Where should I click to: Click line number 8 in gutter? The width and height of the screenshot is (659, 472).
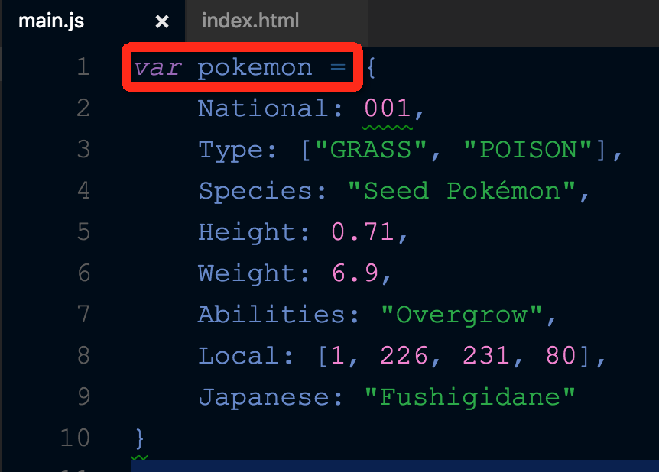[x=83, y=355]
